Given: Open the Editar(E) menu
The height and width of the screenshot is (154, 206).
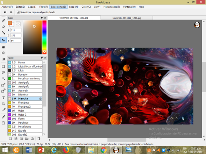Looking at the screenshot, I should point(20,7).
